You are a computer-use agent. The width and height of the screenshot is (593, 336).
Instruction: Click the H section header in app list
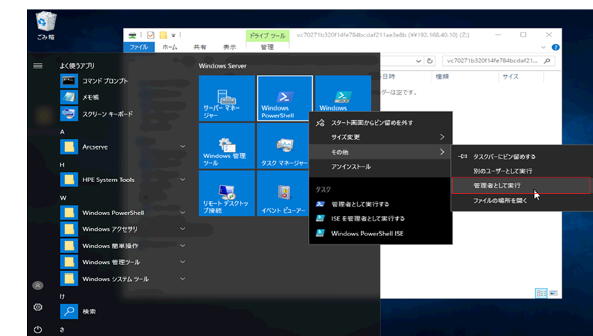[62, 165]
